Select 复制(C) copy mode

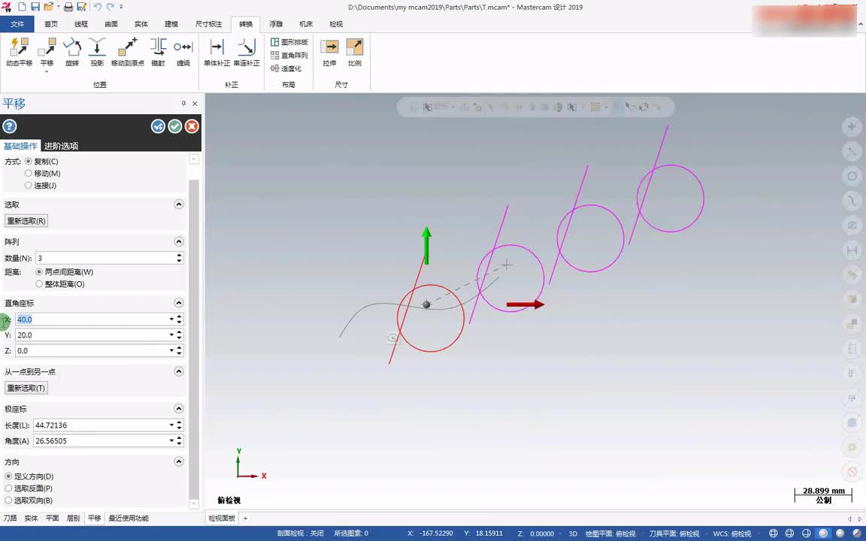pyautogui.click(x=41, y=162)
